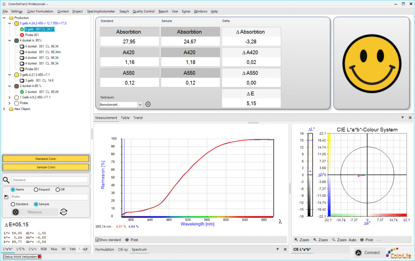Viewport: 415px width, 261px height.
Task: Click the dark swatch icon of 4 dunkel A: 85%
Action: pos(16,41)
